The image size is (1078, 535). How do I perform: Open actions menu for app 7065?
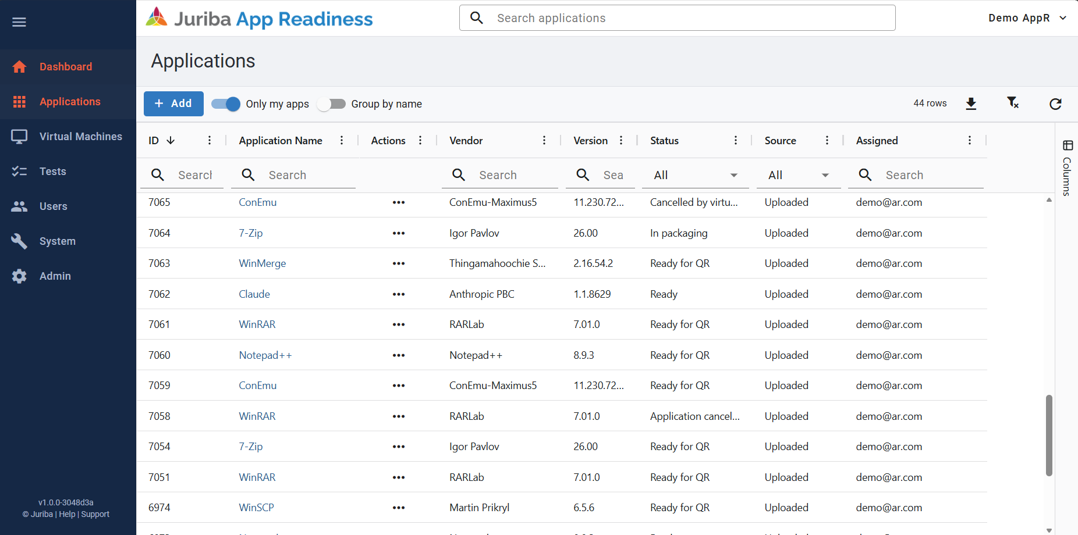point(399,202)
